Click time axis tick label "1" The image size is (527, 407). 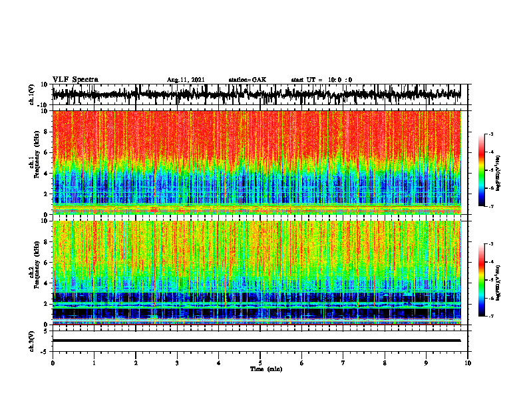[x=94, y=363]
